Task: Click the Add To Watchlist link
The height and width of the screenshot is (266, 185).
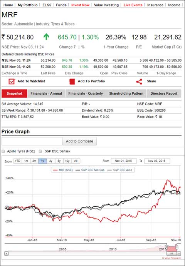Action: 31,81
